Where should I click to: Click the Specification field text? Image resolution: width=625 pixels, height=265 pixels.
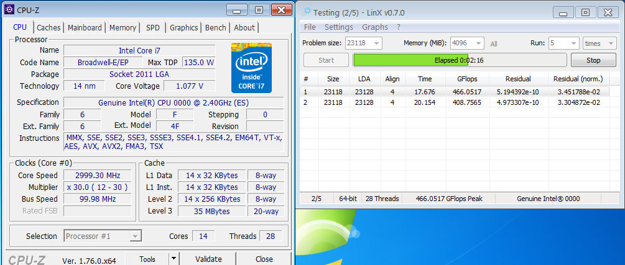(x=174, y=102)
